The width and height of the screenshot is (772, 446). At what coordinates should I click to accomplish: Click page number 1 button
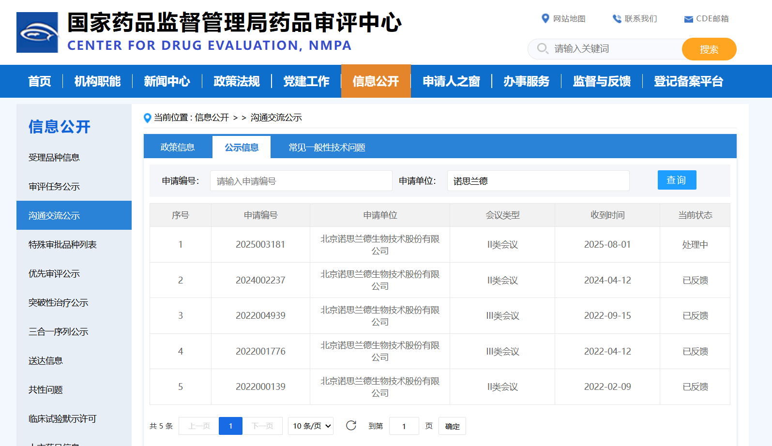(230, 426)
